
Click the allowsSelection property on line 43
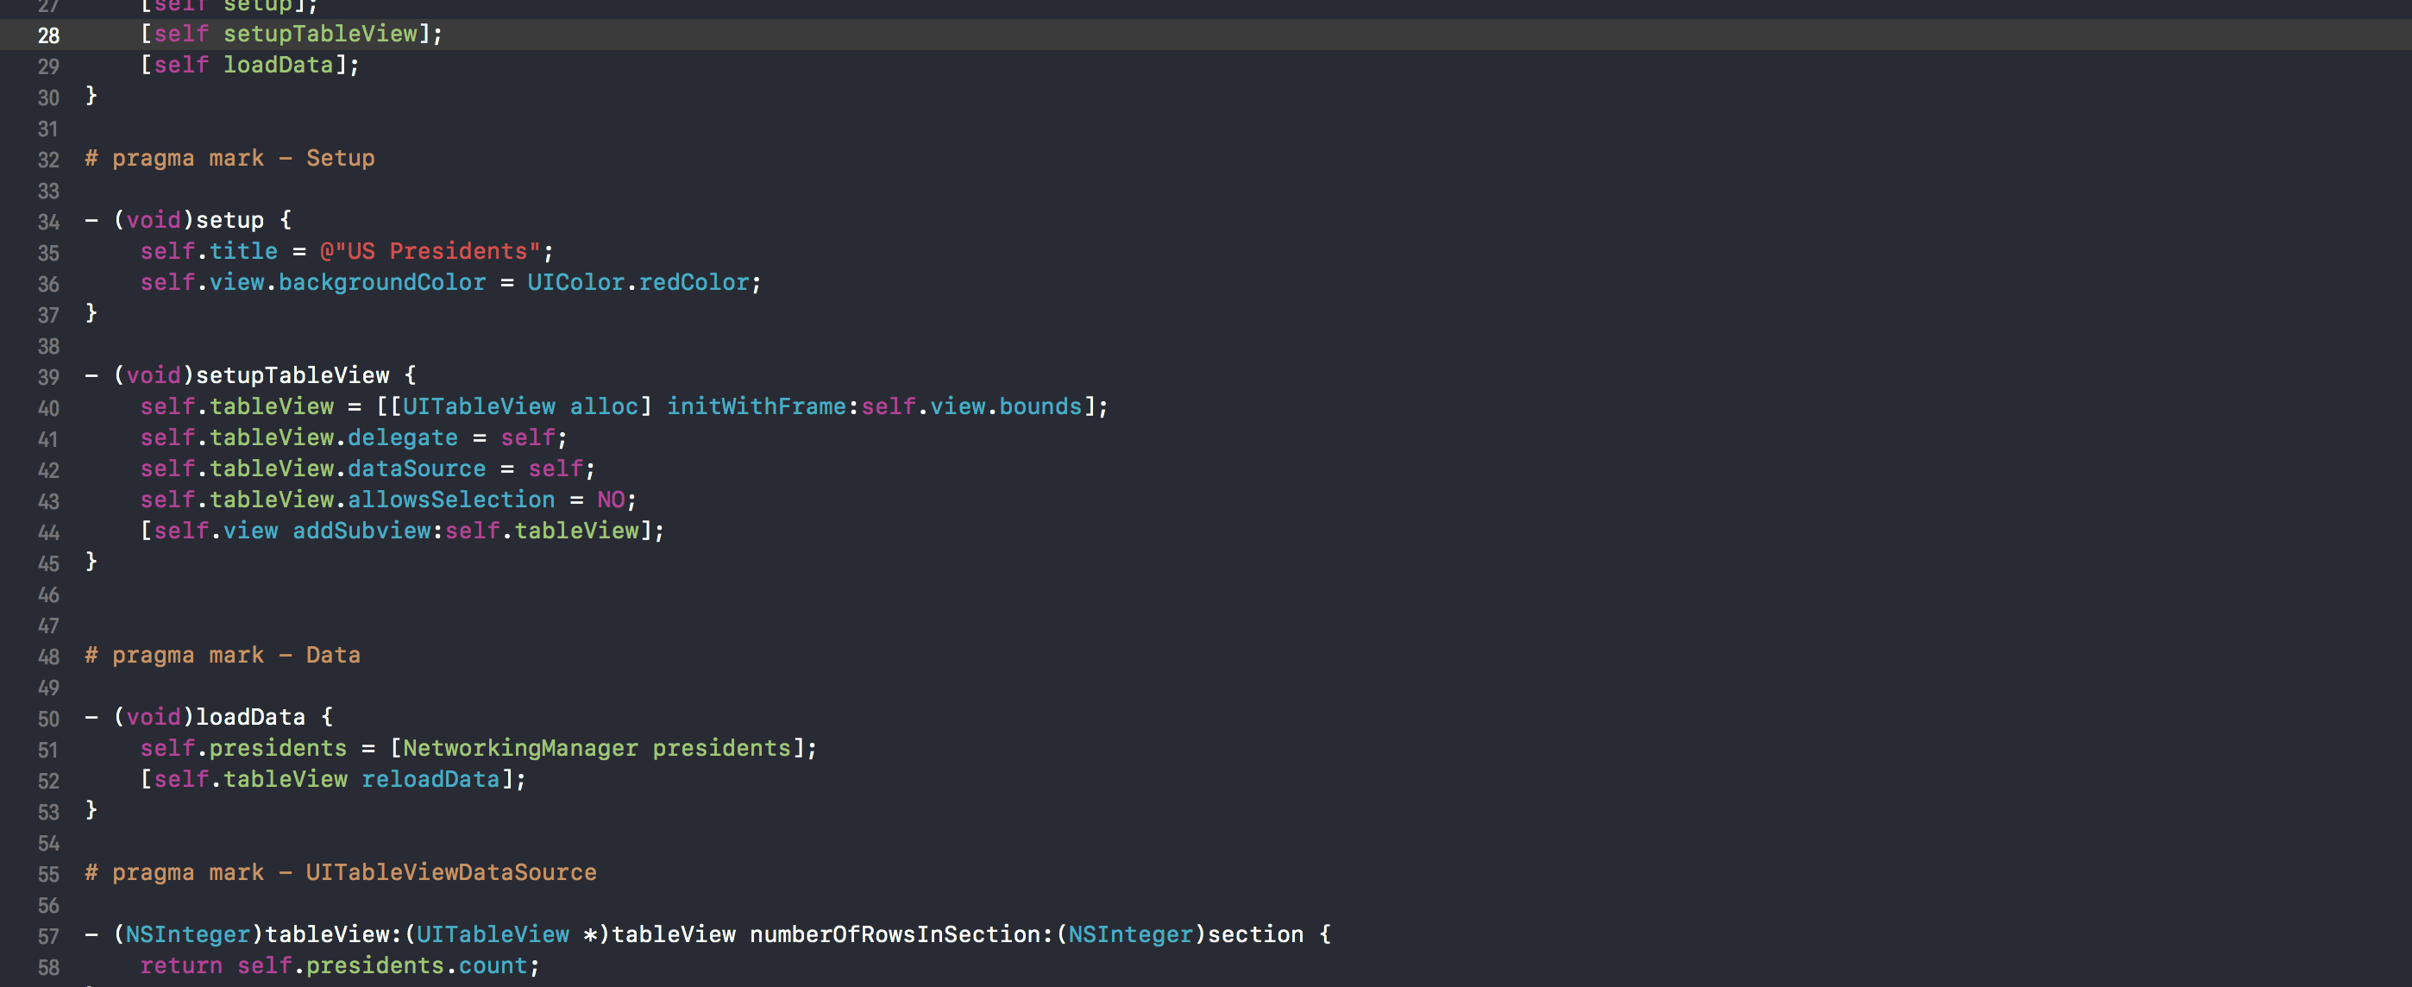pyautogui.click(x=450, y=500)
